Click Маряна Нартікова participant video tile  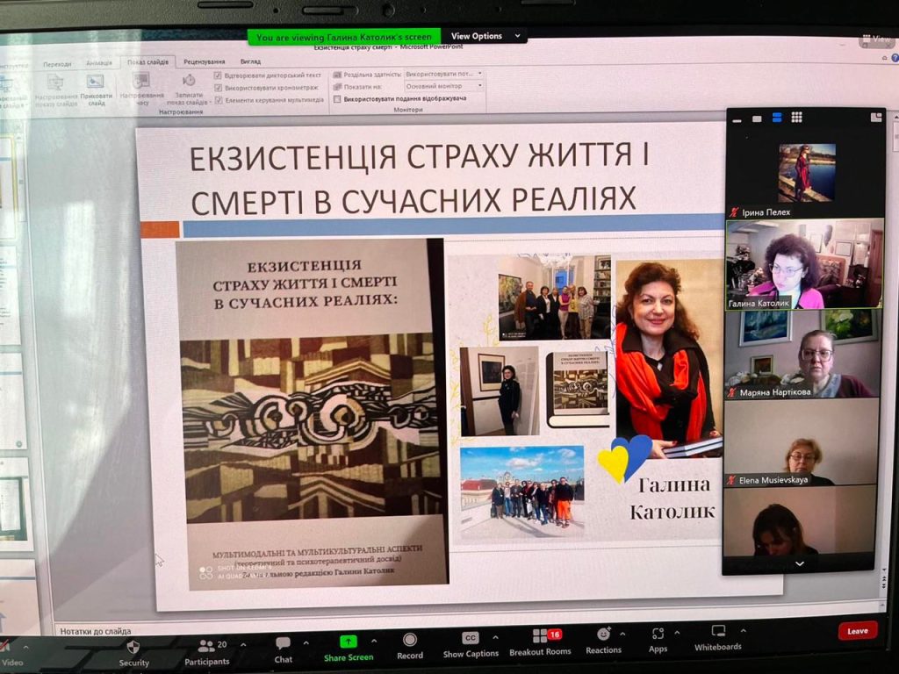tap(802, 355)
